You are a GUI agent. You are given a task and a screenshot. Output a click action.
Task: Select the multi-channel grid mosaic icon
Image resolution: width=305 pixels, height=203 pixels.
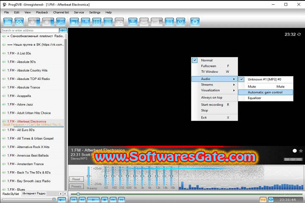(x=108, y=22)
